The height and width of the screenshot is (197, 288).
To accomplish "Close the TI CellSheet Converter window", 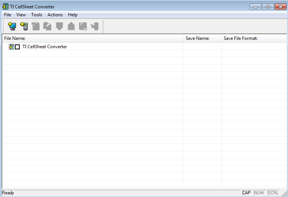I will [280, 7].
